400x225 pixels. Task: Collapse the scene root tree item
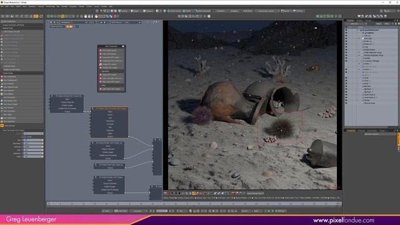357,30
